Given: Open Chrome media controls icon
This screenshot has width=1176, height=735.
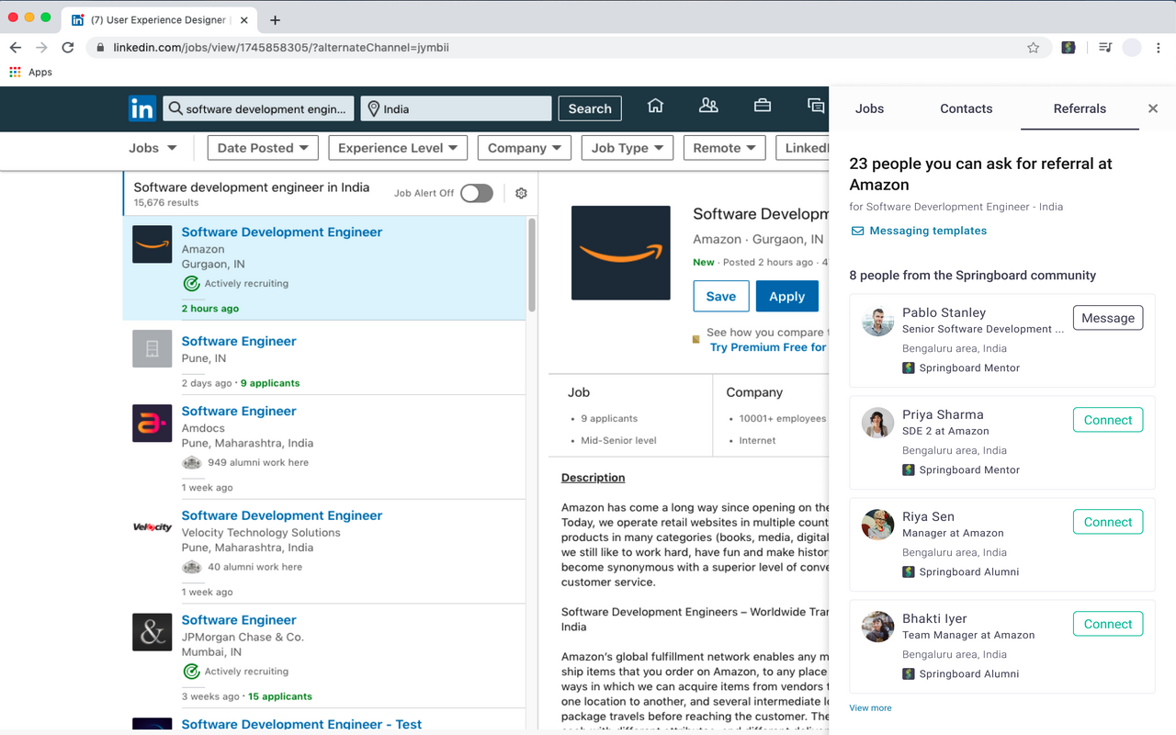Looking at the screenshot, I should pyautogui.click(x=1105, y=48).
